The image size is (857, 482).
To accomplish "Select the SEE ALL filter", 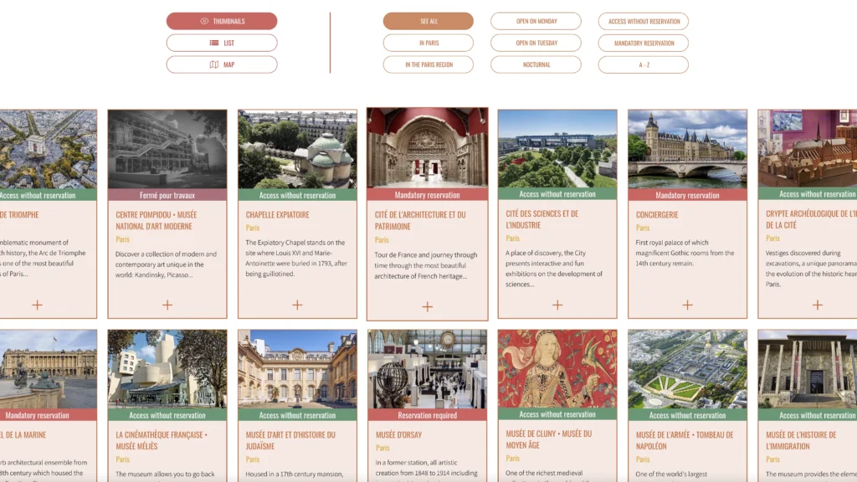I will click(428, 20).
